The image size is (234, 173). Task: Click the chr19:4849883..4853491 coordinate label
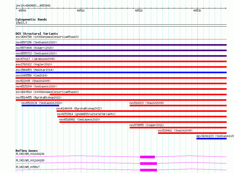33,6
